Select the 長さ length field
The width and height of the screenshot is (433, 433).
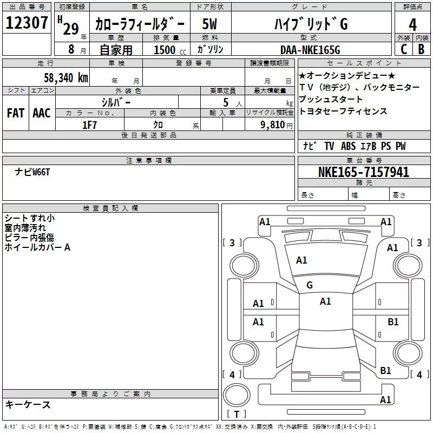323,195
